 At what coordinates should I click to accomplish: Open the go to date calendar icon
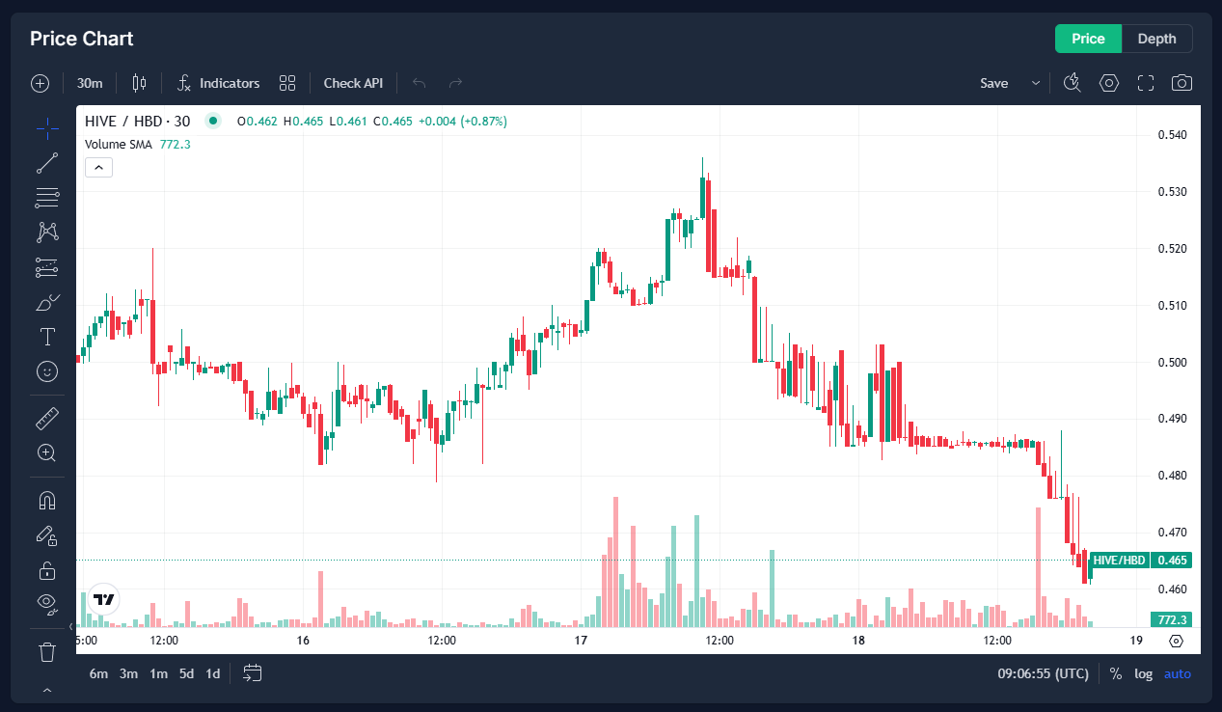point(253,673)
